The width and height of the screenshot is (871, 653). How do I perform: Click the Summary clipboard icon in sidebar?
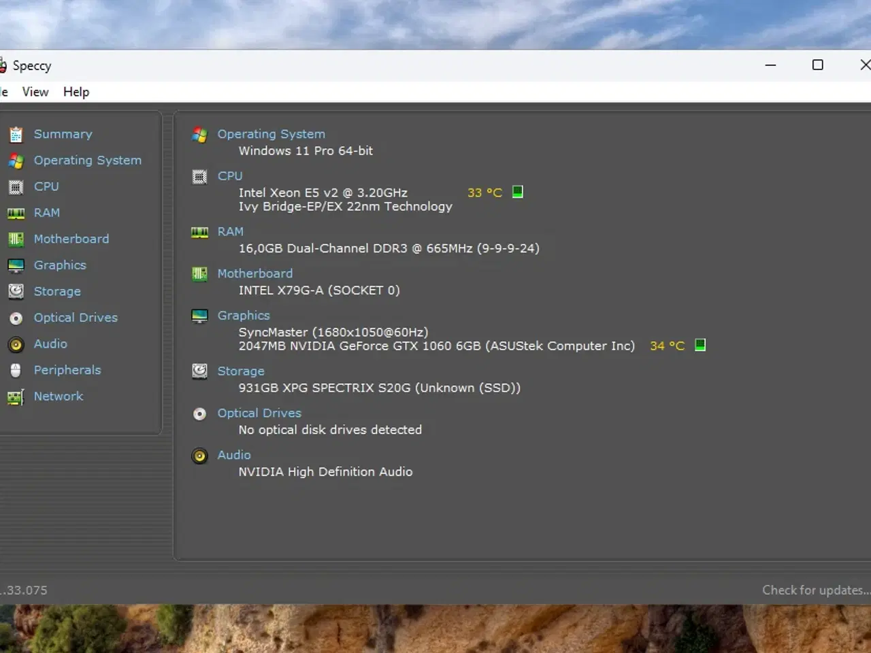tap(16, 135)
